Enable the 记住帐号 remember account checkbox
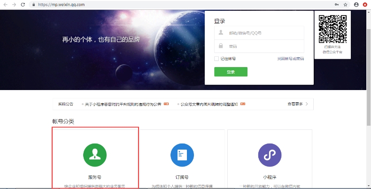Image resolution: width=371 pixels, height=189 pixels. pos(216,59)
